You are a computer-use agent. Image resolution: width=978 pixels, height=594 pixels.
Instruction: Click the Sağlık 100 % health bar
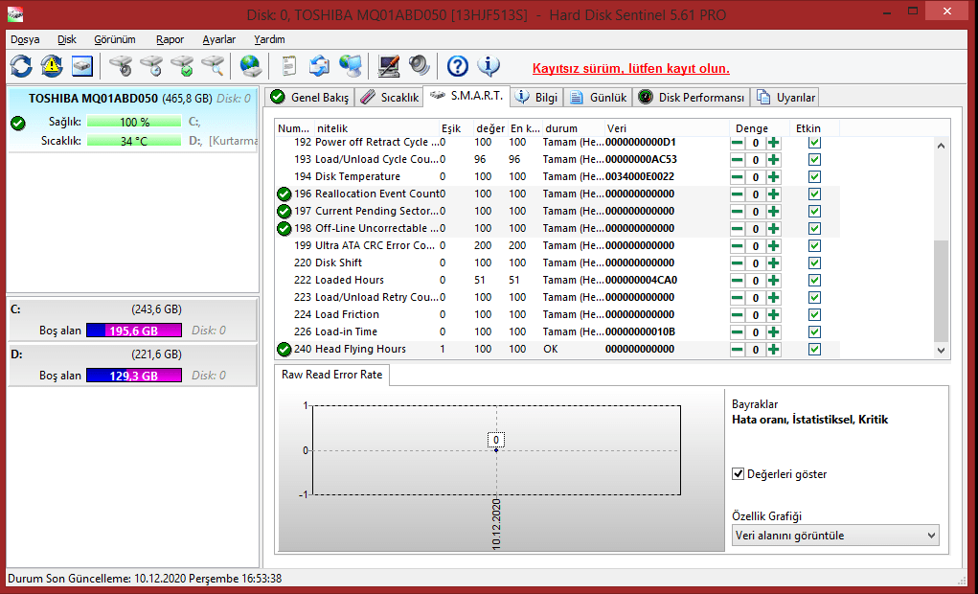pos(134,123)
